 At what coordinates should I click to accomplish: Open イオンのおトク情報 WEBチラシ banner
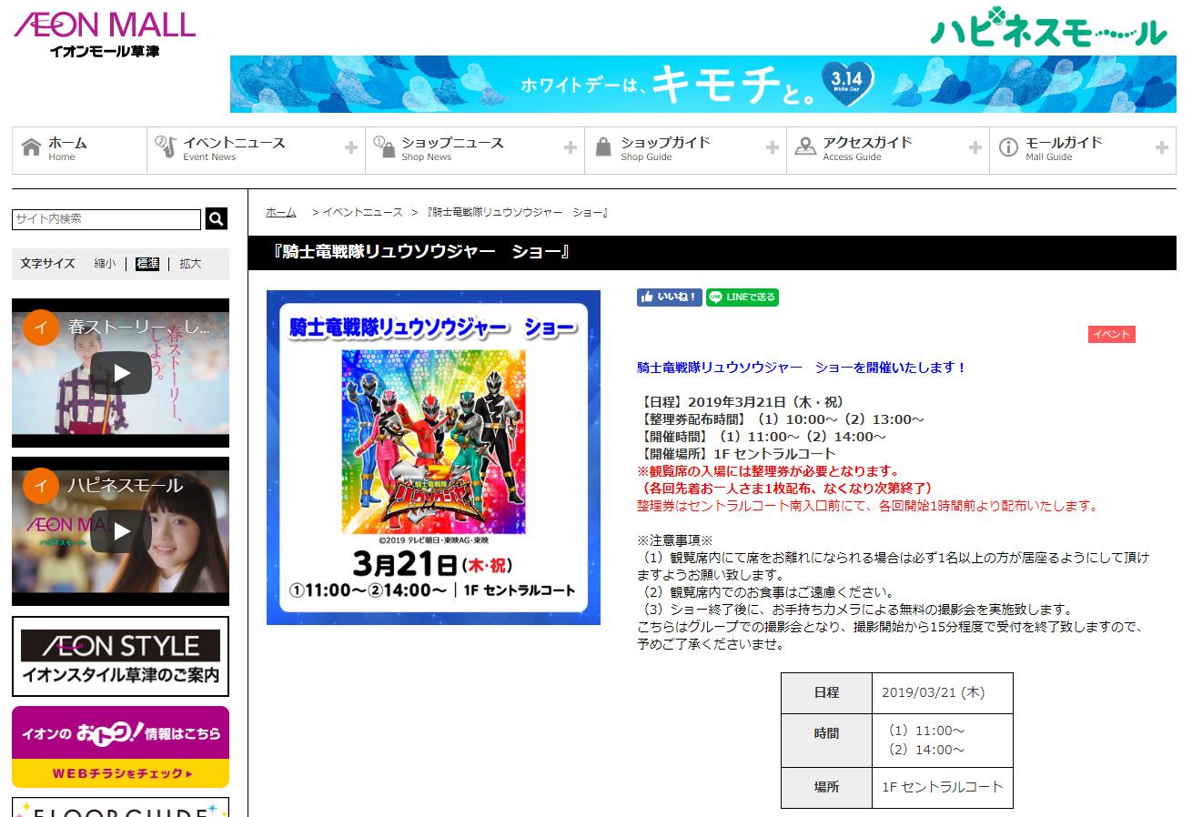click(x=121, y=747)
